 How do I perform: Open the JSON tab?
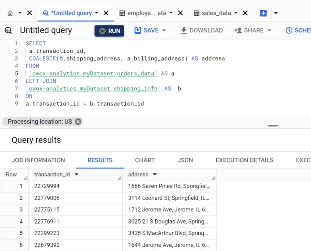(x=185, y=160)
